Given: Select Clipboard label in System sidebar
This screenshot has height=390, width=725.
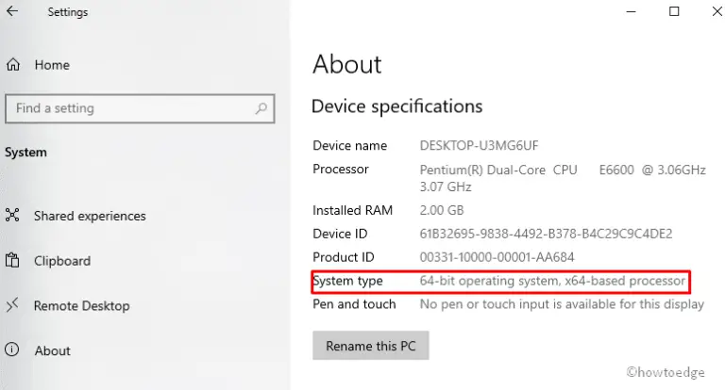Looking at the screenshot, I should click(x=62, y=261).
